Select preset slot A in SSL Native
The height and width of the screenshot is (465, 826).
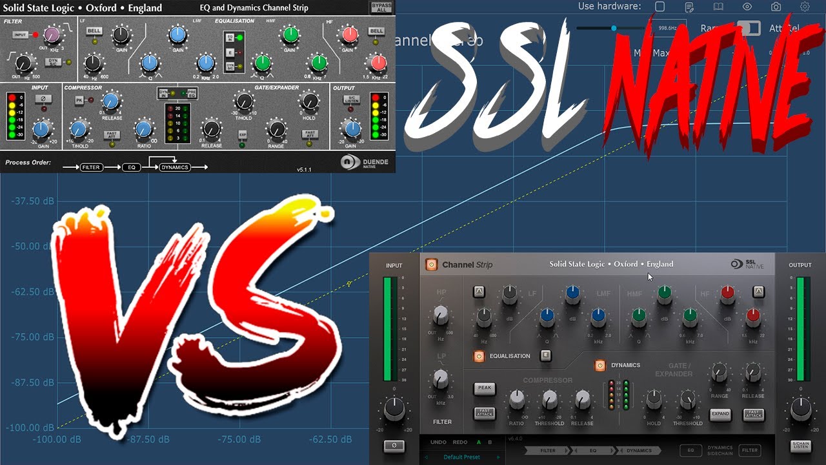pos(479,442)
